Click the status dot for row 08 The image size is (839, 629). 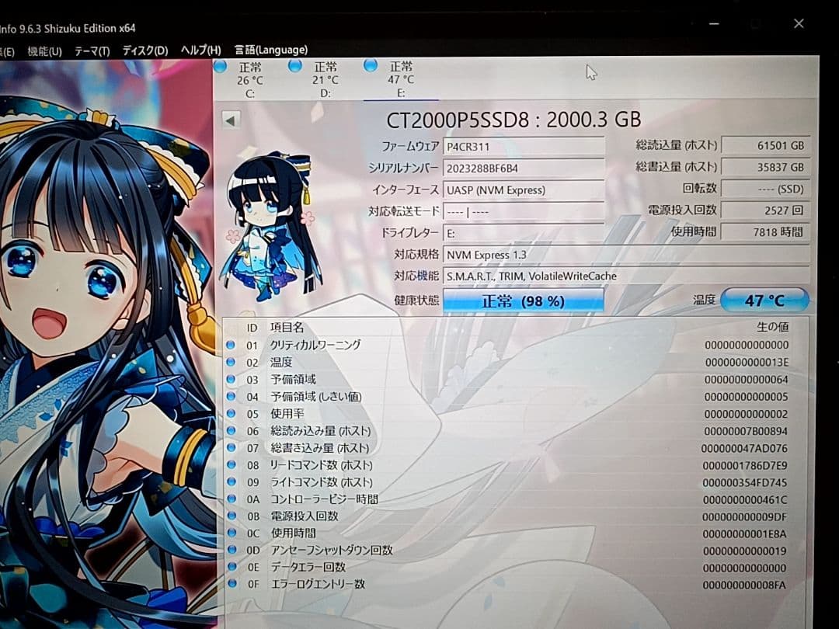(232, 465)
